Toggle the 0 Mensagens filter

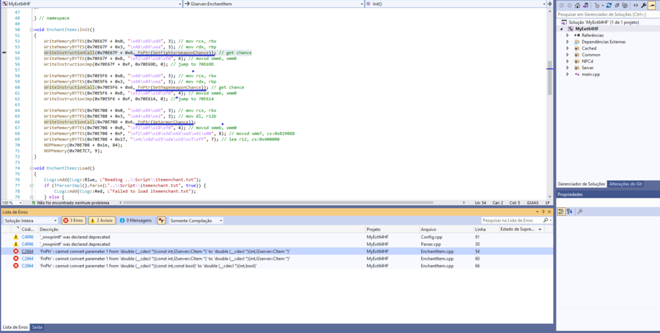[136, 220]
